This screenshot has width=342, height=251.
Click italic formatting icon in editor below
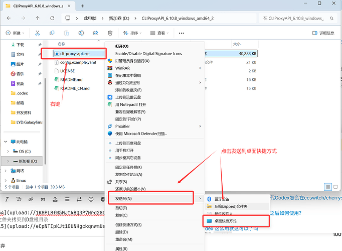point(7,199)
